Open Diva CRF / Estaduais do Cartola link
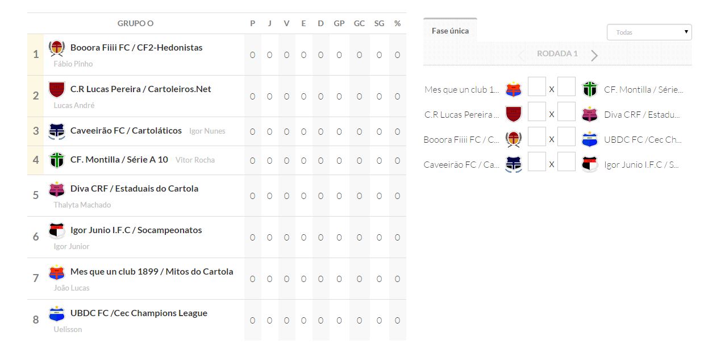The height and width of the screenshot is (344, 704). click(134, 189)
